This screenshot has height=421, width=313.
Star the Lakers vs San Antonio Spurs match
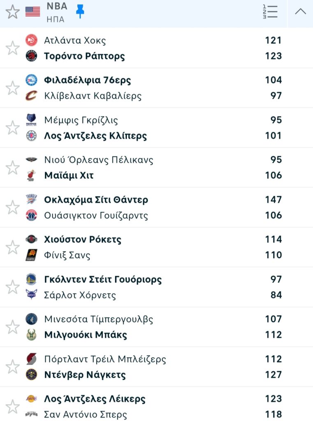click(x=13, y=407)
